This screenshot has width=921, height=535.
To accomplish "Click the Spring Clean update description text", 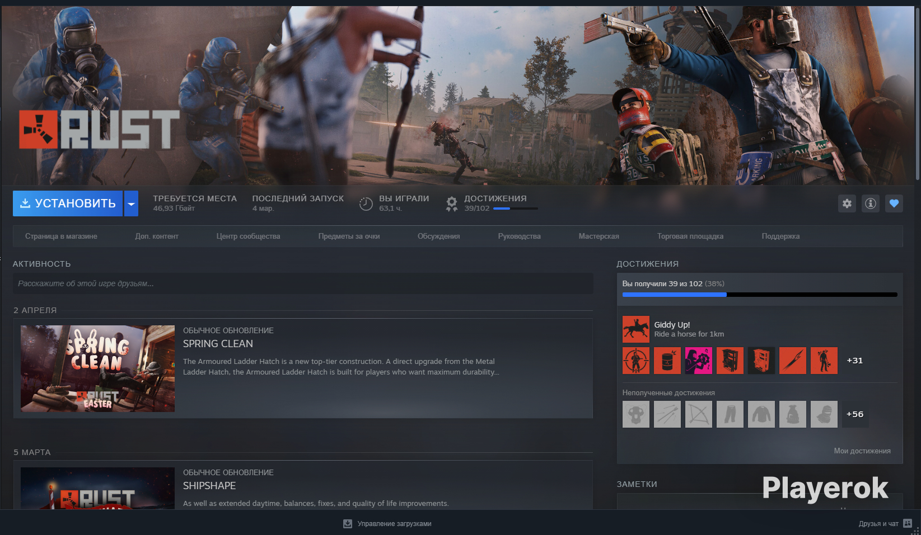I will pos(341,367).
